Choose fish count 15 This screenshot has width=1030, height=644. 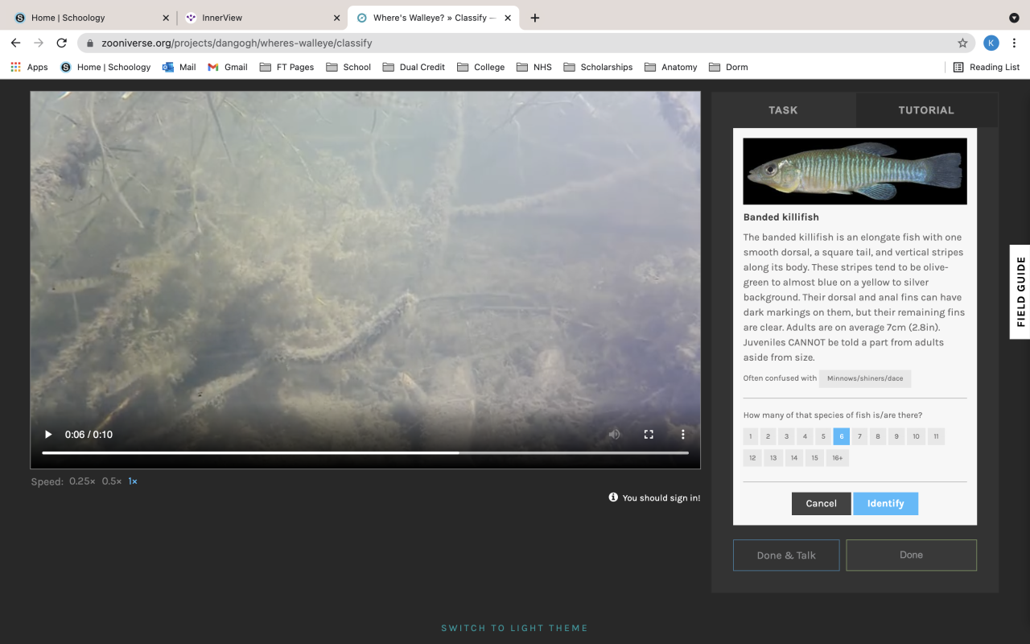point(815,458)
